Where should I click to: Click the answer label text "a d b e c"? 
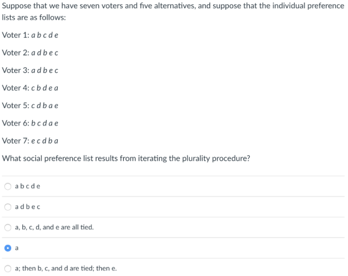point(27,207)
